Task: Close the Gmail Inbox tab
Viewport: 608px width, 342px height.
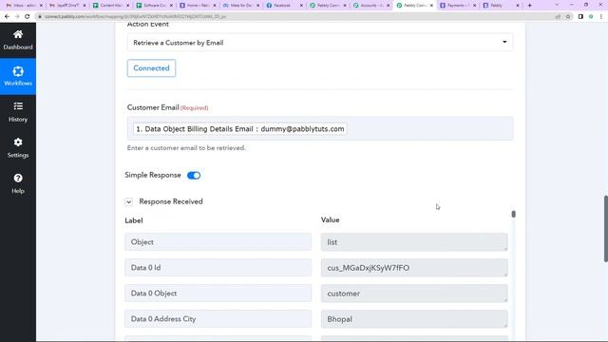Action: [x=41, y=6]
